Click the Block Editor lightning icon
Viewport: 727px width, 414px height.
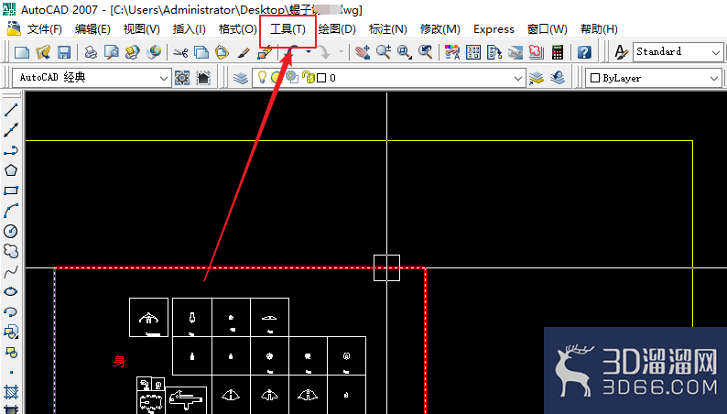coord(265,52)
